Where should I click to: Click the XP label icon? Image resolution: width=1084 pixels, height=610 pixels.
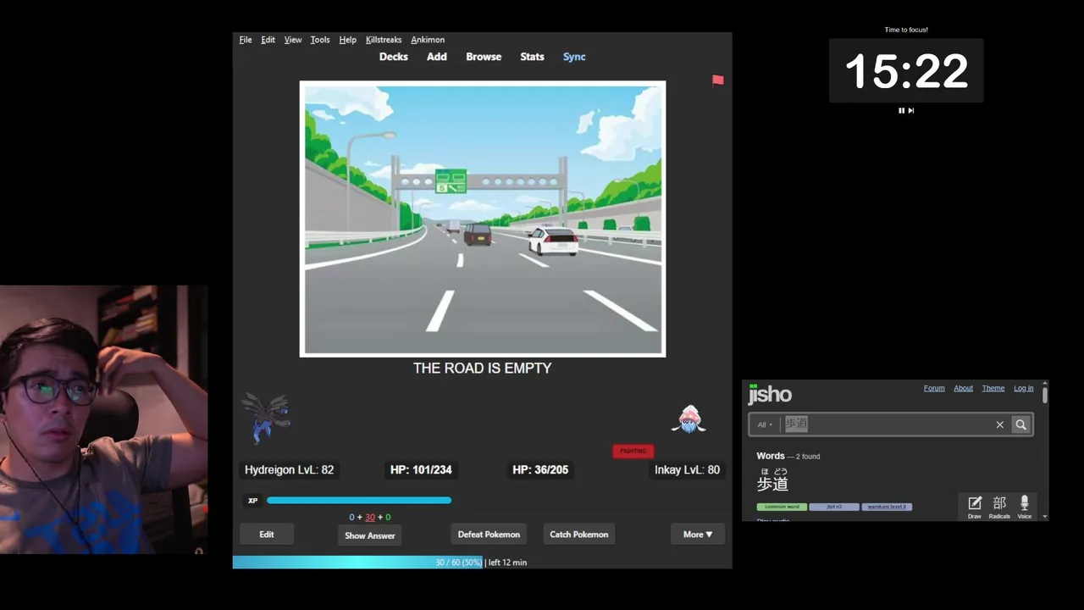pyautogui.click(x=252, y=501)
